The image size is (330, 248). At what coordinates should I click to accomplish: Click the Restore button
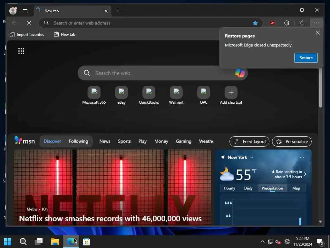point(306,58)
